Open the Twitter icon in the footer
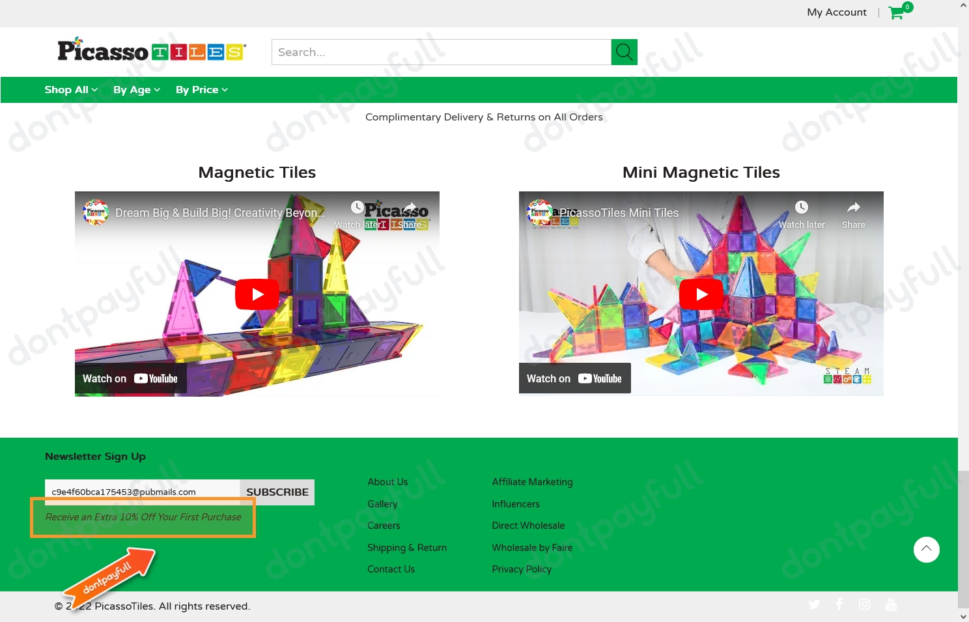The width and height of the screenshot is (969, 622). pyautogui.click(x=814, y=604)
